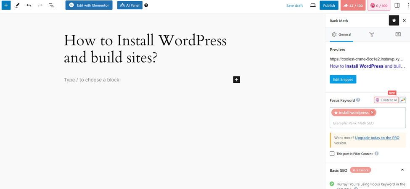Click green check for Focus Keyword test
Viewport: 410px width, 189px height.
point(332,184)
